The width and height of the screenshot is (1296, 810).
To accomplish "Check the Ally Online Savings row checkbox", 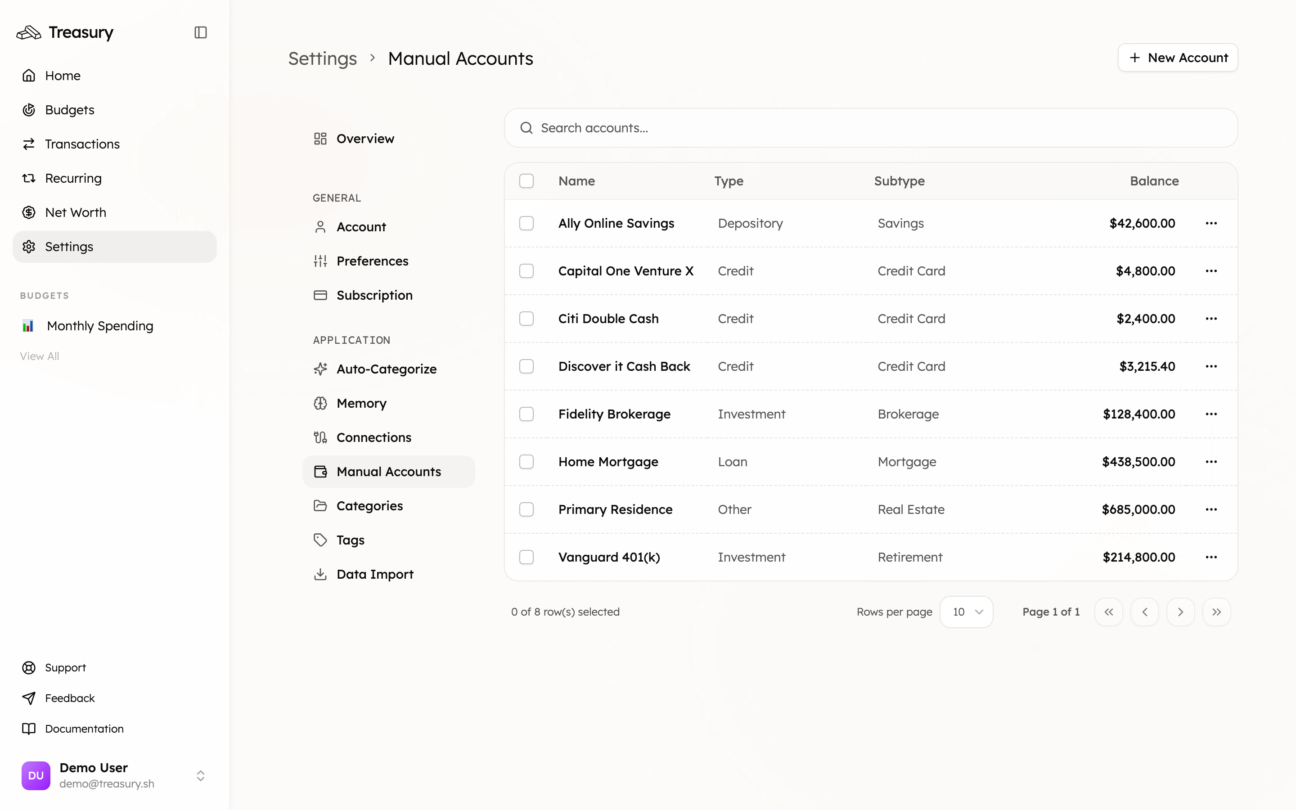I will (x=526, y=223).
